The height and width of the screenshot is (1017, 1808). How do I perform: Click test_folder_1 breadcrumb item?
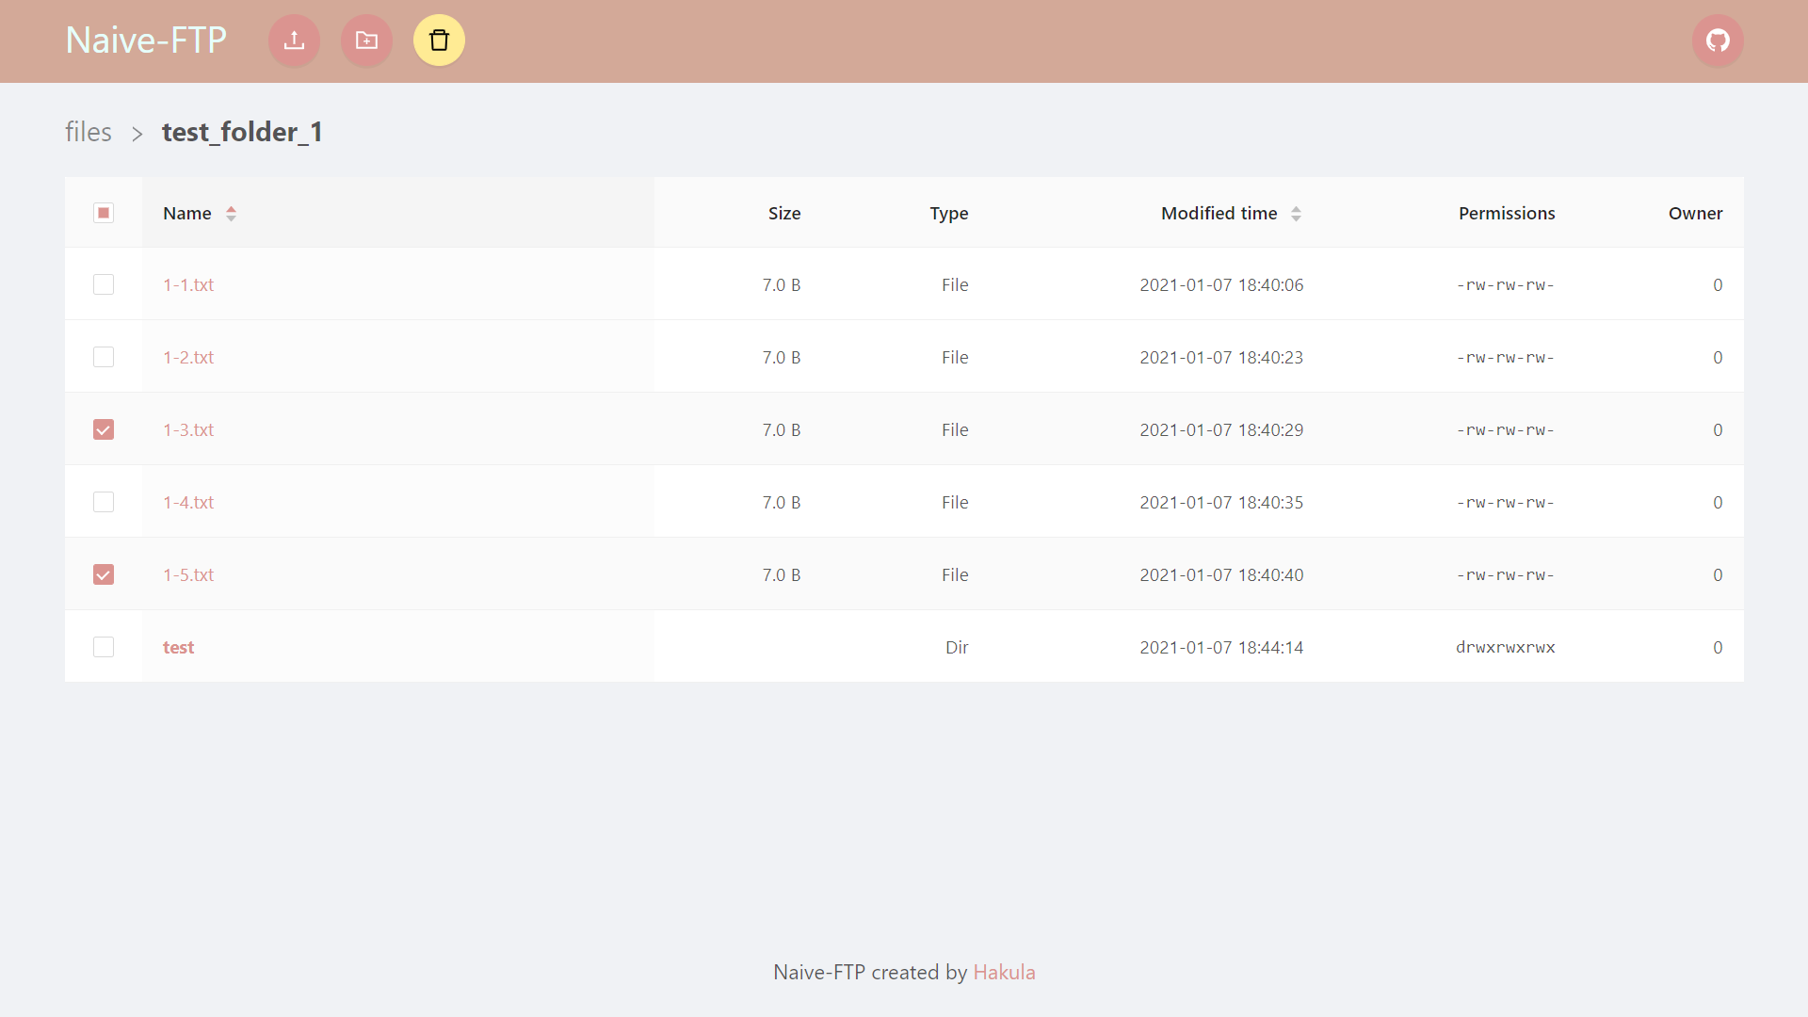tap(242, 132)
